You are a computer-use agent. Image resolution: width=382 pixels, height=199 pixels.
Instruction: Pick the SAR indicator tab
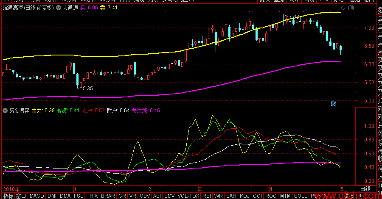(231, 196)
